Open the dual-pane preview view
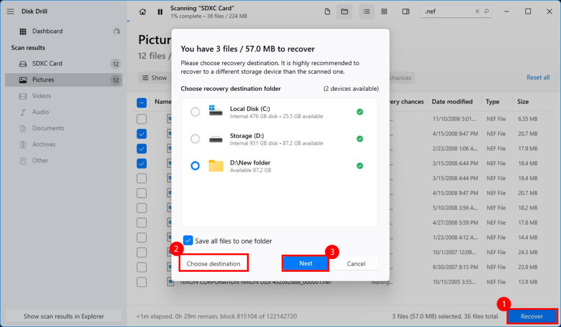 (405, 11)
